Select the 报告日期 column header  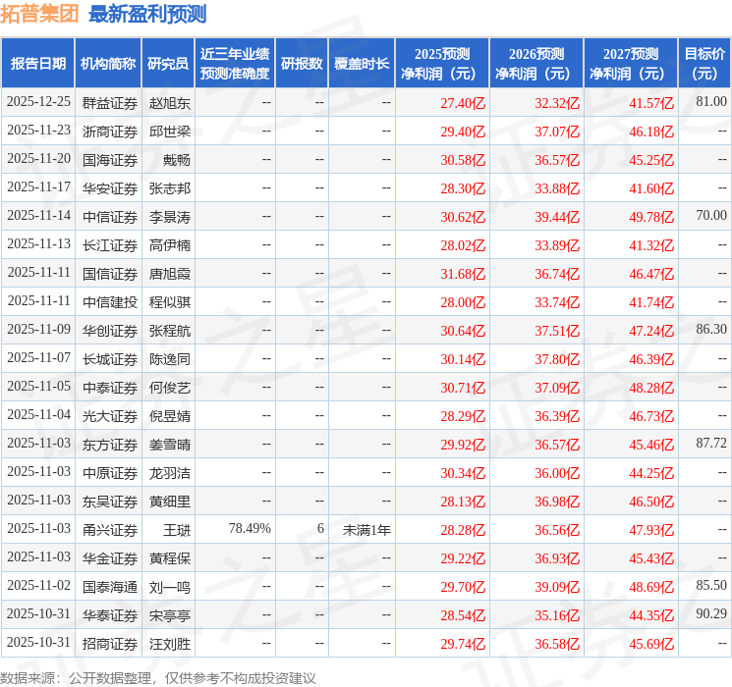pos(37,64)
